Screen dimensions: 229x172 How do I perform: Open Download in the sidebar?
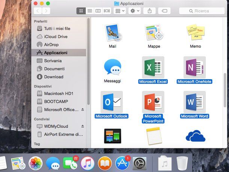coord(59,77)
